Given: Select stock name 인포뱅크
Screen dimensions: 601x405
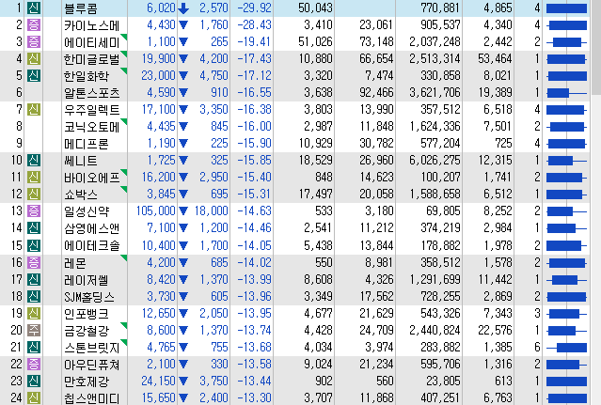Looking at the screenshot, I should 87,314.
